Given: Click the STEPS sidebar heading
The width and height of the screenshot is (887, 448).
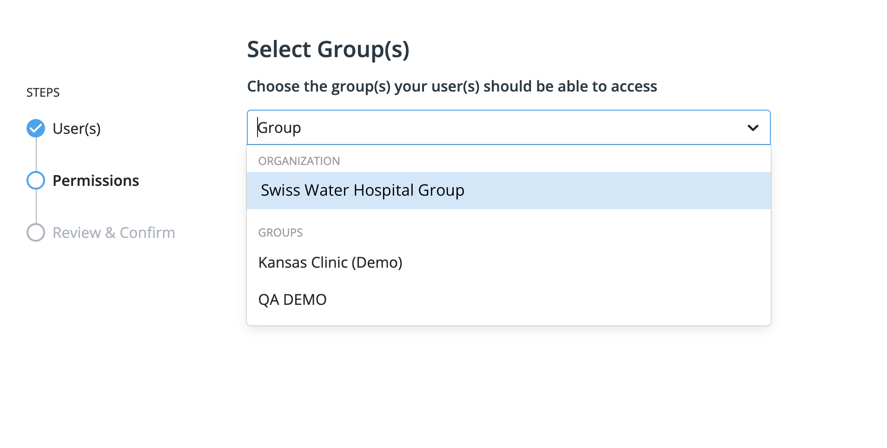Looking at the screenshot, I should pos(43,92).
